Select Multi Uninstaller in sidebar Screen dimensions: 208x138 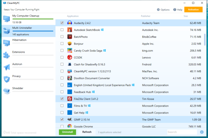click(x=28, y=31)
